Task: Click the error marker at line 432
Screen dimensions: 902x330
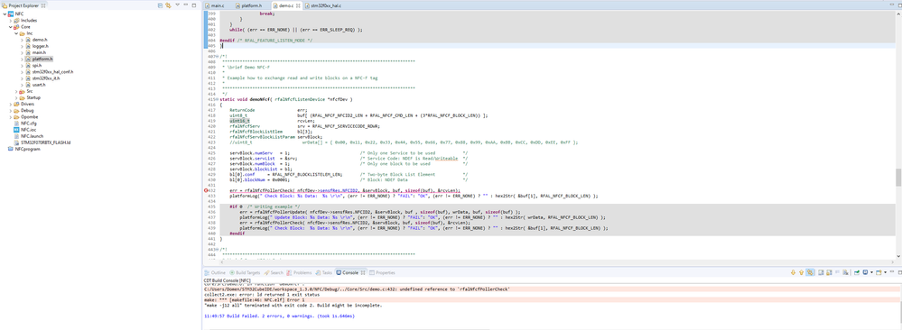Action: pos(207,190)
